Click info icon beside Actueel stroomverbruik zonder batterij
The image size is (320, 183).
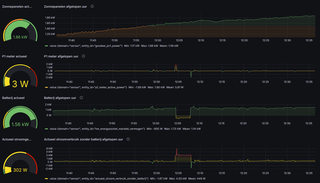pos(128,139)
